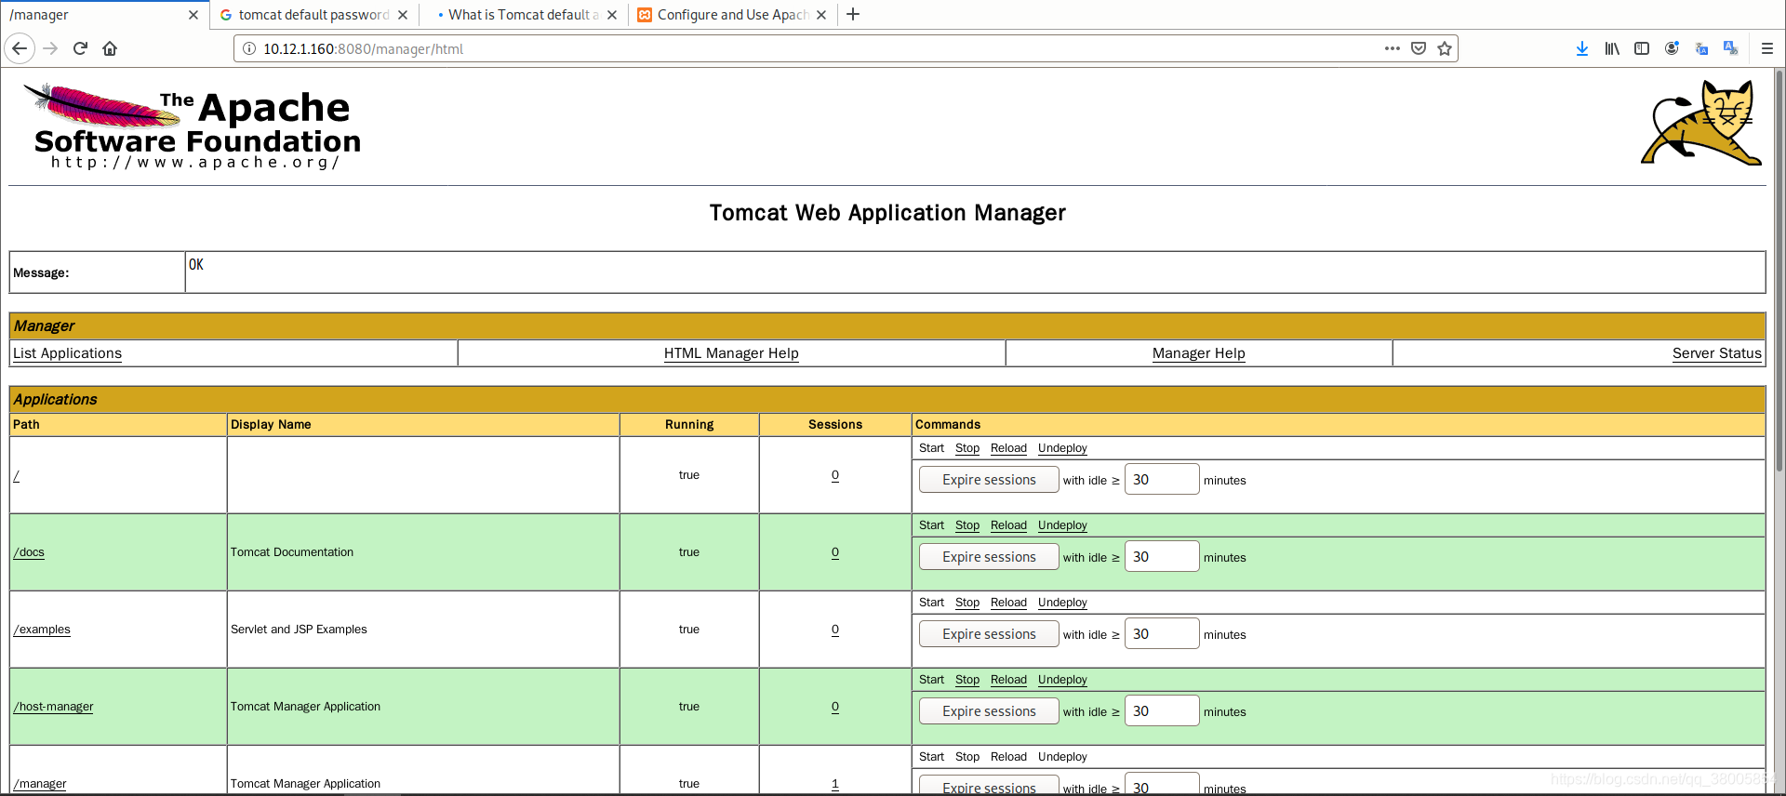The width and height of the screenshot is (1786, 796).
Task: Click the Tomcat cat logo
Action: coord(1700,123)
